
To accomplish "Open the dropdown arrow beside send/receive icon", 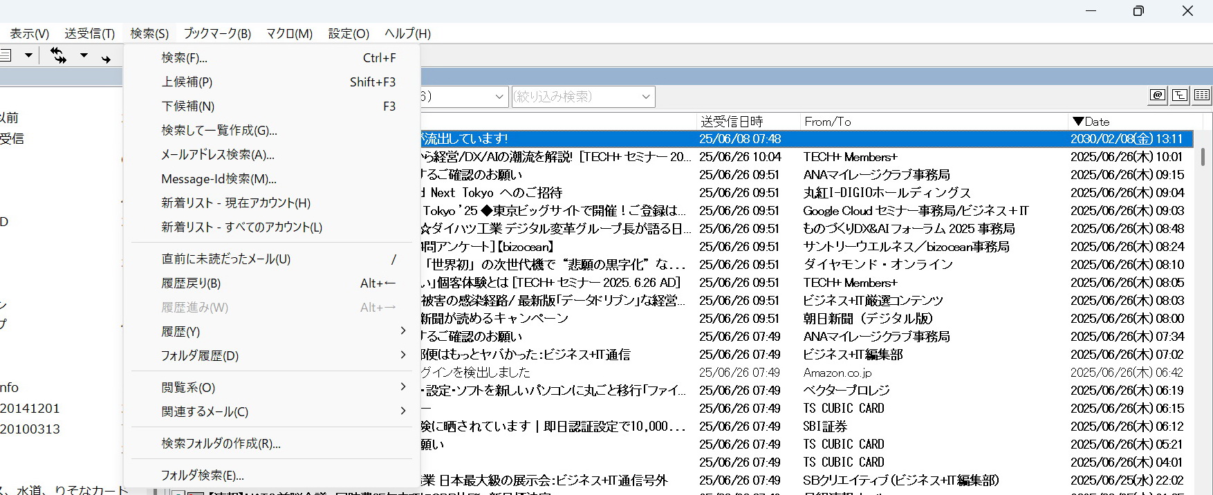I will pos(84,55).
